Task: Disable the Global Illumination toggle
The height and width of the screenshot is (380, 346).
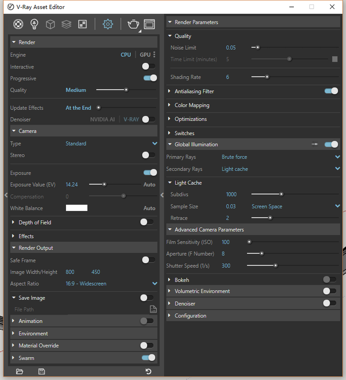Action: [331, 144]
